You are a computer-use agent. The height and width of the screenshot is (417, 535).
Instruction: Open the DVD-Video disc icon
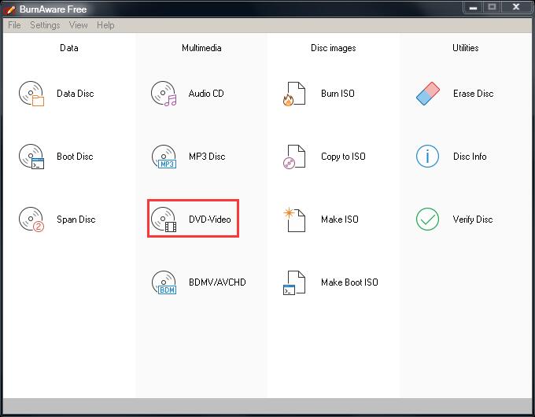point(164,220)
